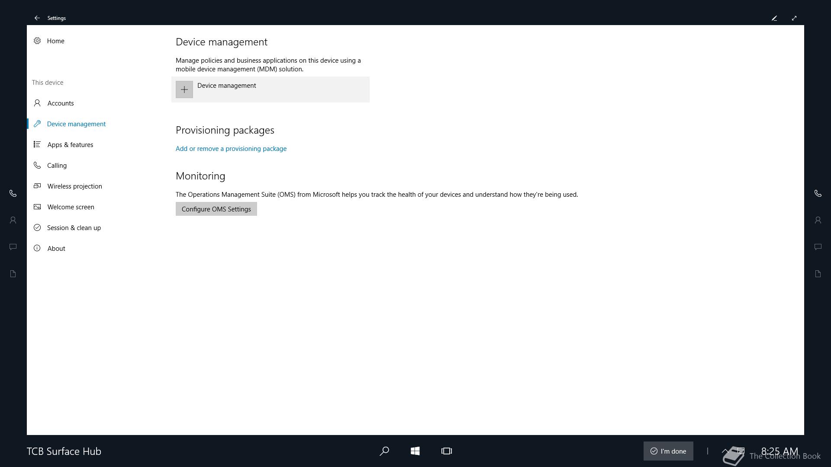This screenshot has height=467, width=831.
Task: Select Accounts in the settings sidebar
Action: (61, 103)
